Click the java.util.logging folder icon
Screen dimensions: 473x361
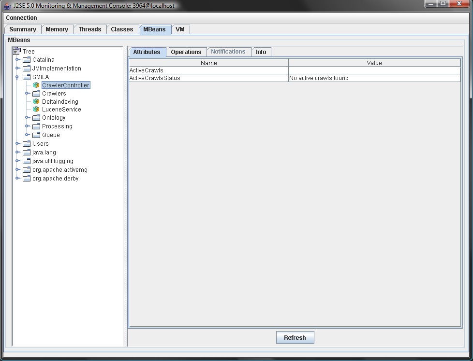pyautogui.click(x=27, y=161)
